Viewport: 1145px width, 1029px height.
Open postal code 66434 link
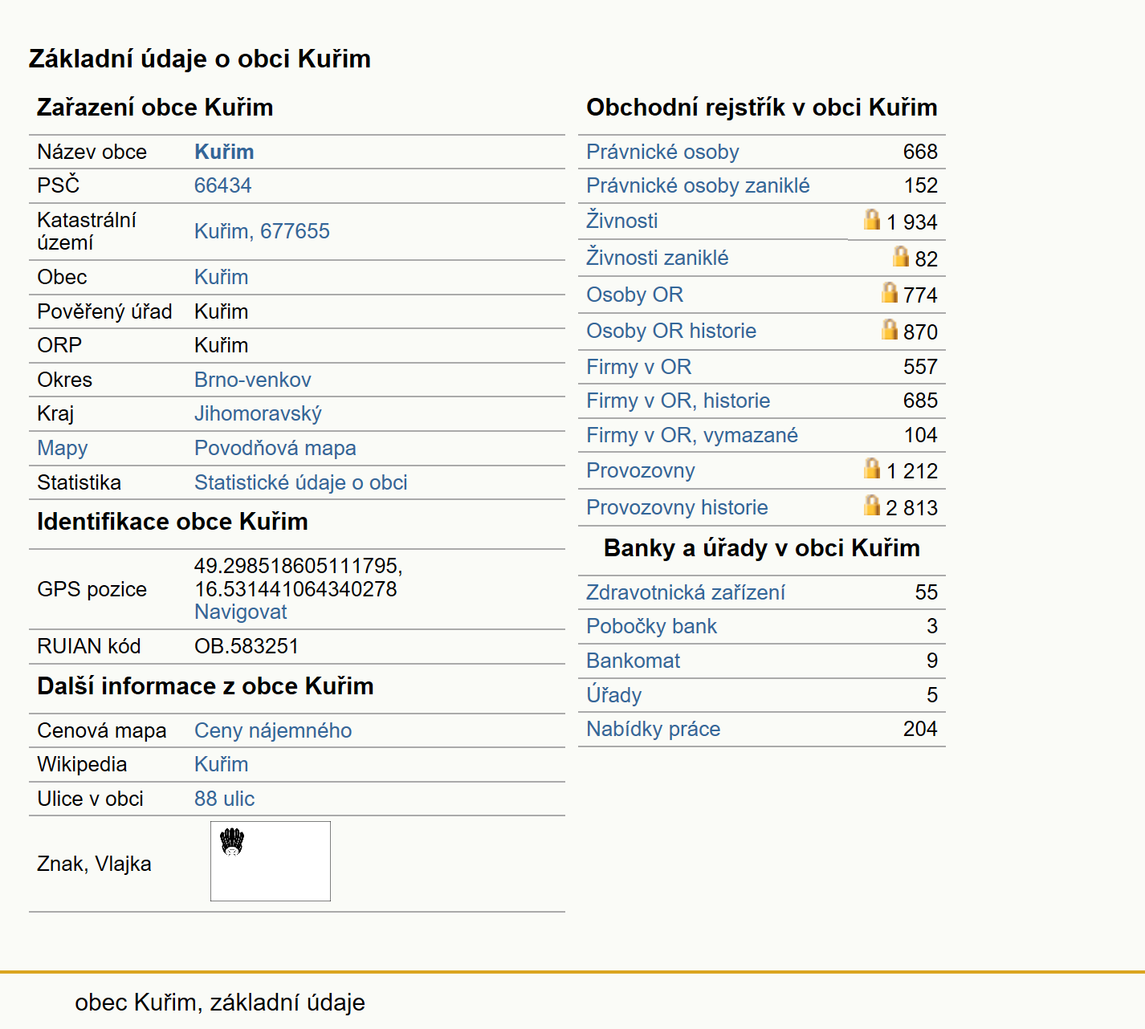point(223,185)
